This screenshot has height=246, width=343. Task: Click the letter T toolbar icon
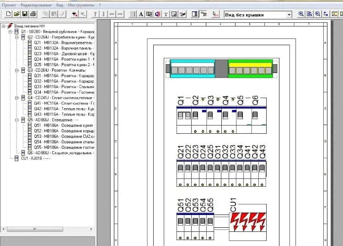click(166, 15)
